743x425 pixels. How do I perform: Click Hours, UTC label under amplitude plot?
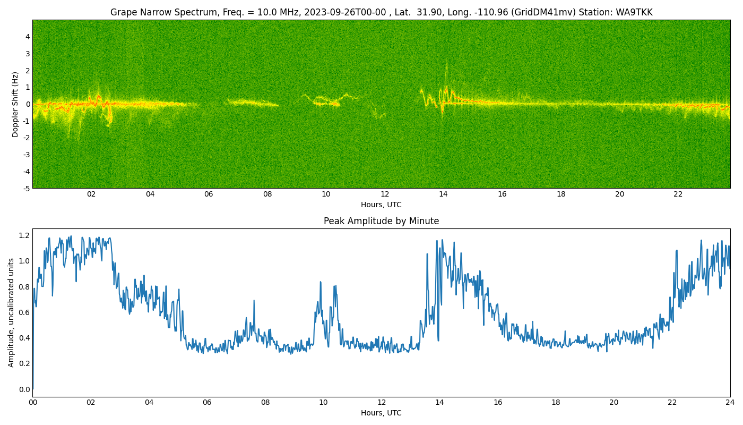click(381, 413)
